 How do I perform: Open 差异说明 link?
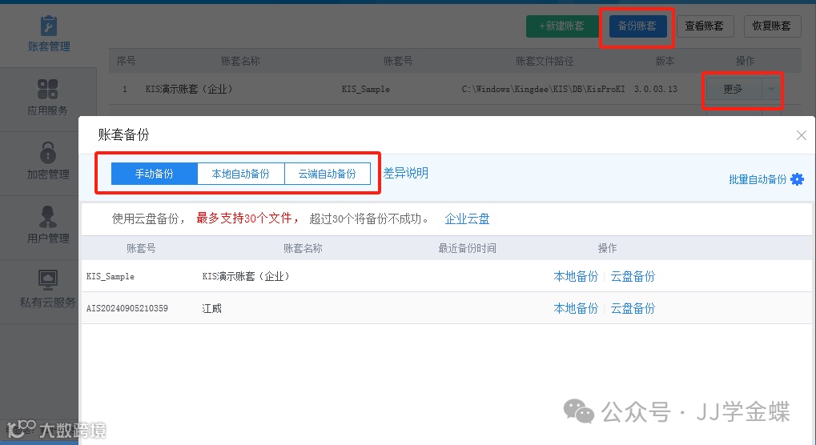pos(405,173)
